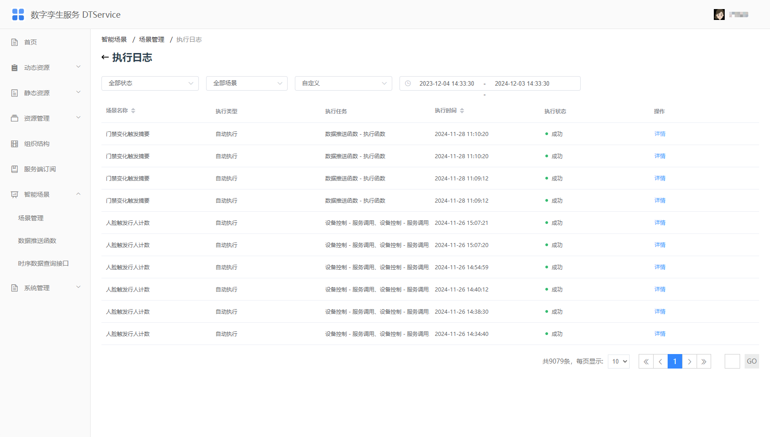770x437 pixels.
Task: Click the 服务端订阅 sidebar icon
Action: click(14, 169)
